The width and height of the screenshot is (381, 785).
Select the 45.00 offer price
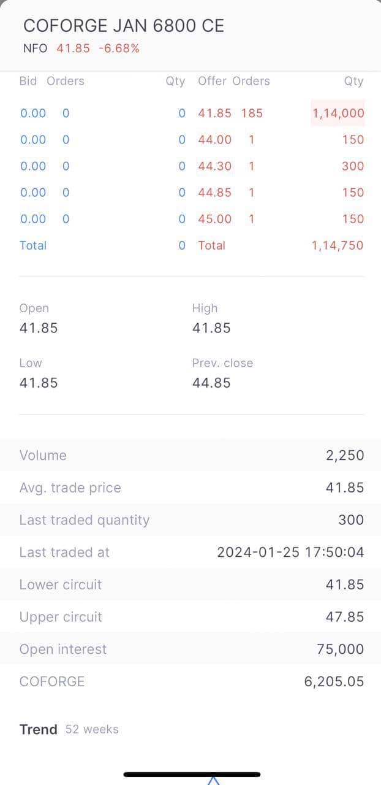pos(215,219)
